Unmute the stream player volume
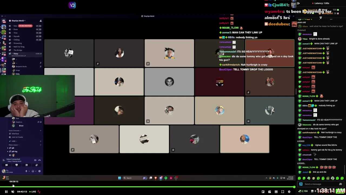The height and width of the screenshot is (195, 346). (x=13, y=192)
